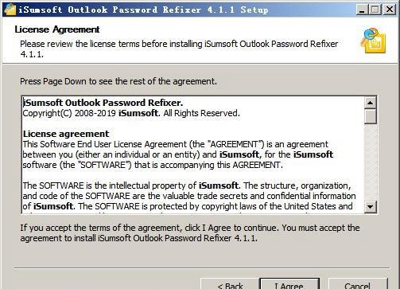Click the disabled maximize window button
This screenshot has height=289, width=400.
pyautogui.click(x=375, y=10)
